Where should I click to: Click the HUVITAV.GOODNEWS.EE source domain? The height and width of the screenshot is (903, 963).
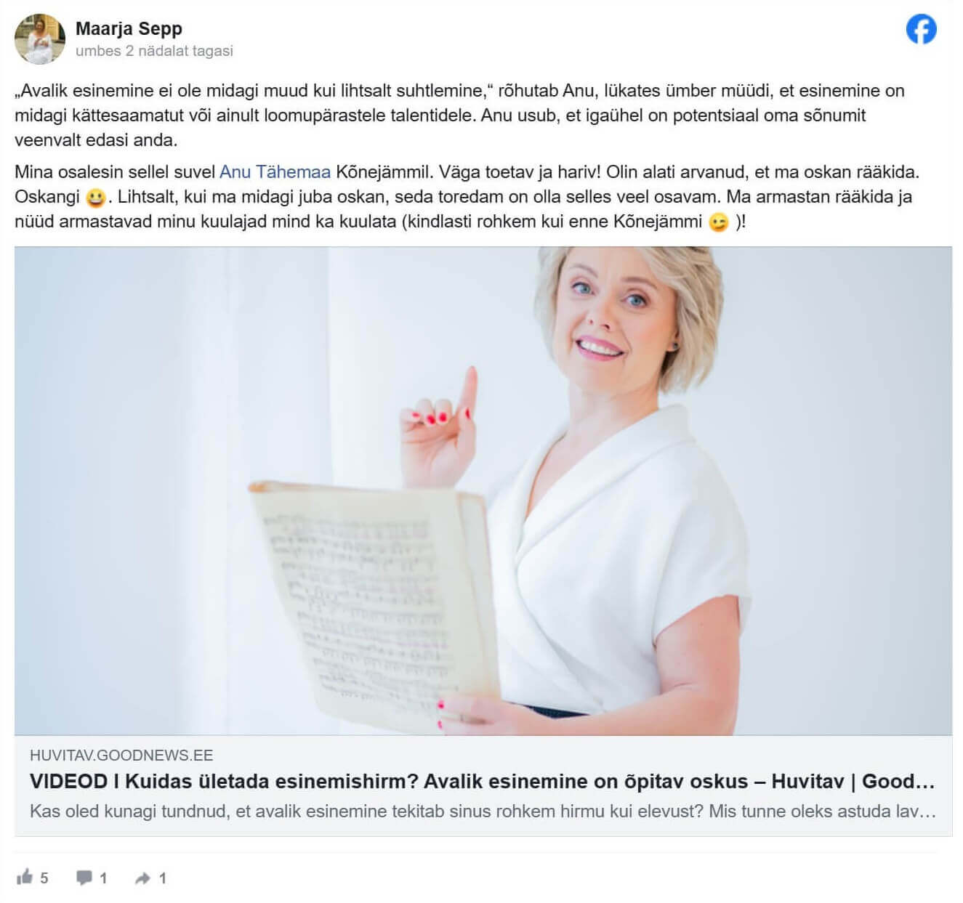click(121, 755)
